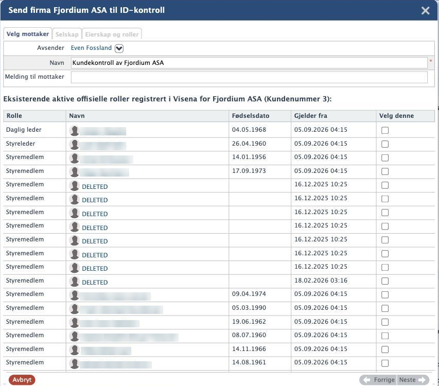Screen dimensions: 439x386
Task: Mark the checkbox for birth date 09.04.1974
Action: (x=385, y=295)
